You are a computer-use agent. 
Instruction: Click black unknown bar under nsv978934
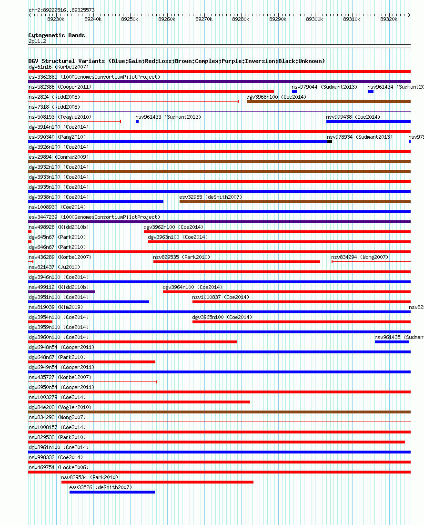click(330, 142)
